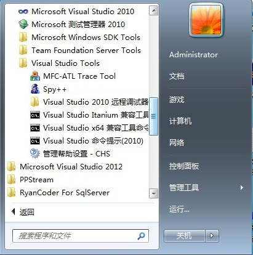The height and width of the screenshot is (255, 253).
Task: Click the 返回 back arrow
Action: pos(13,212)
